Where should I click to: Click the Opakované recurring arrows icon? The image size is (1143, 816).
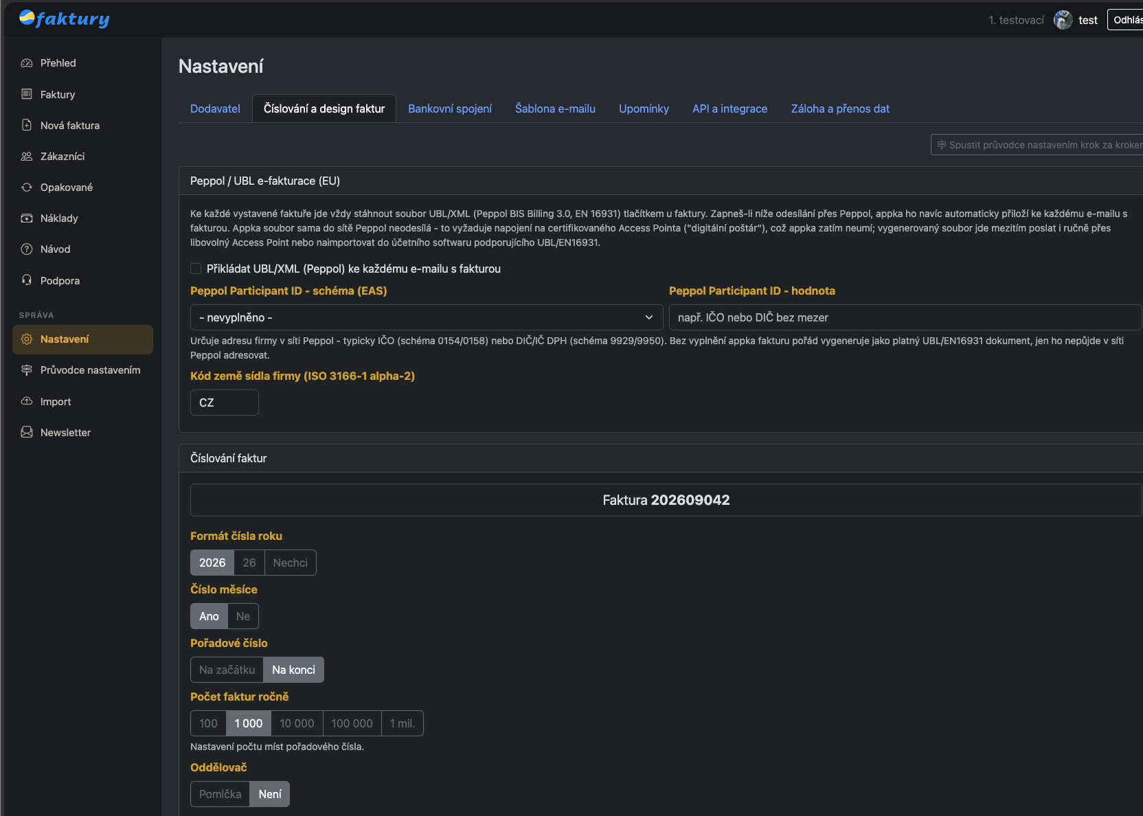tap(27, 188)
